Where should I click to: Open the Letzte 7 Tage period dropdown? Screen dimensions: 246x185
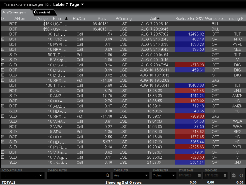82,4
